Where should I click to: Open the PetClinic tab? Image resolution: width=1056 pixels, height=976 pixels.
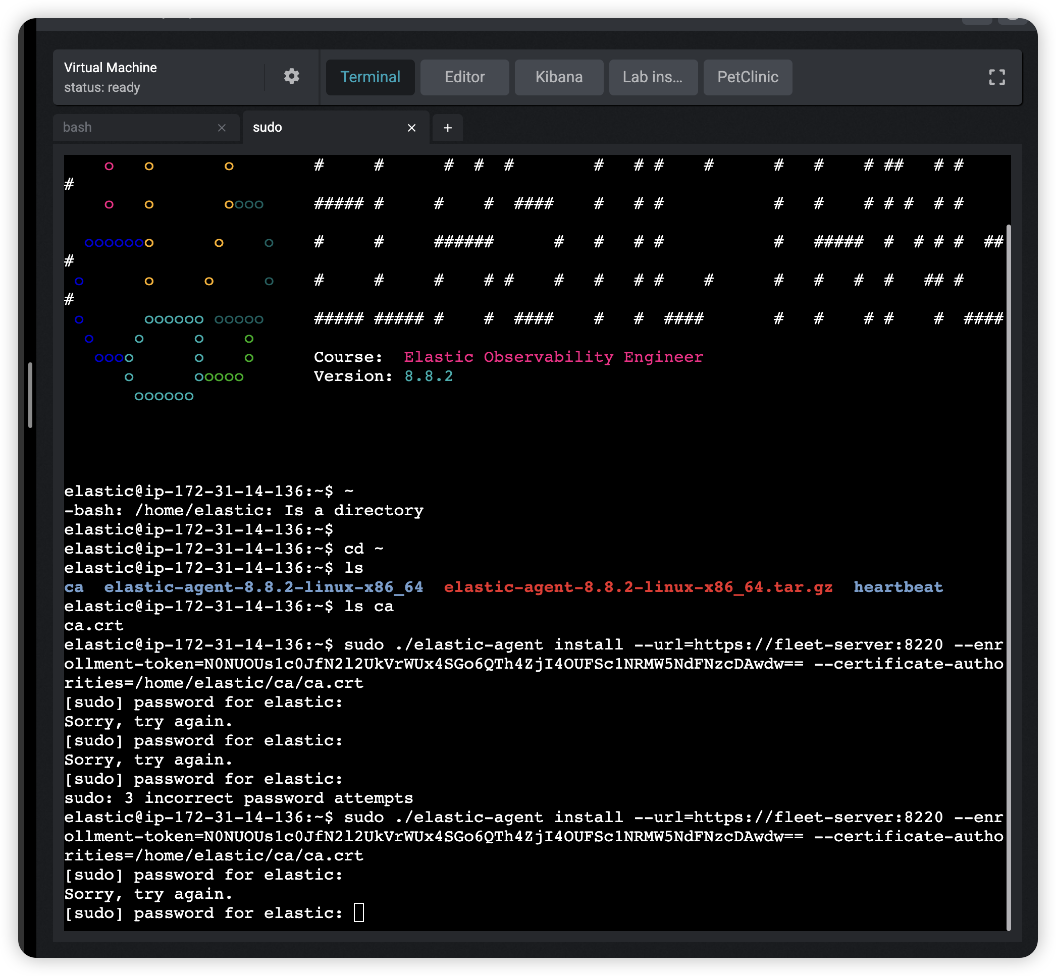tap(747, 77)
